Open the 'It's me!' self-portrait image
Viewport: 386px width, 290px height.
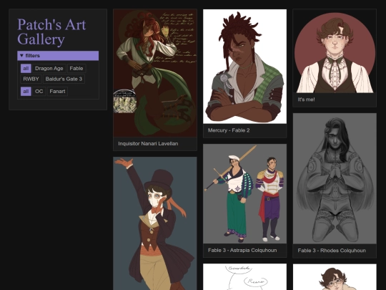click(335, 52)
